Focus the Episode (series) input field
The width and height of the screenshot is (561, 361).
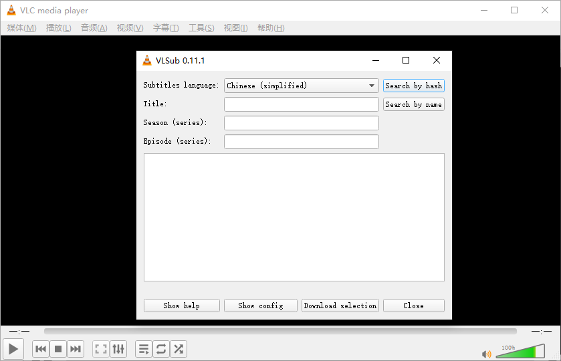302,142
